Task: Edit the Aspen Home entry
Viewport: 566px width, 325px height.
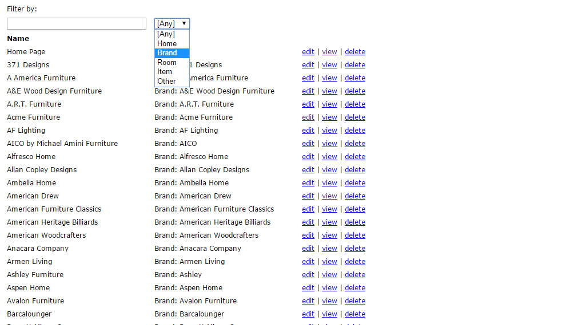Action: tap(308, 289)
